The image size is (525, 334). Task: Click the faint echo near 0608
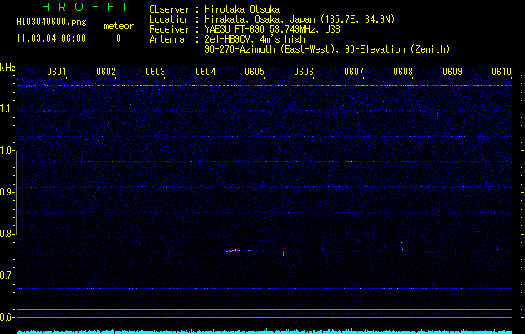coord(402,245)
